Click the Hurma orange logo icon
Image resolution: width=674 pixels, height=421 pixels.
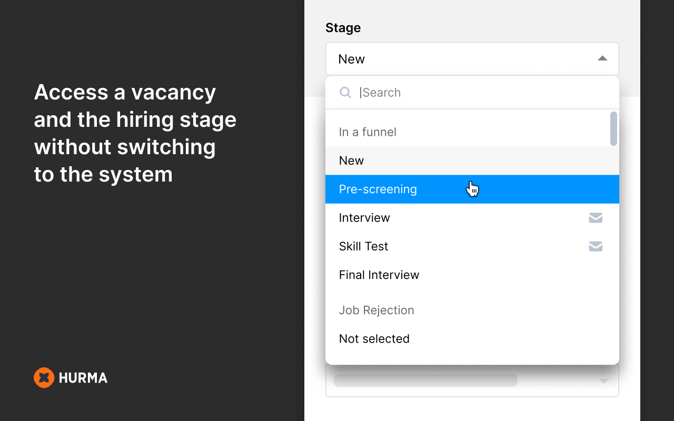tap(44, 377)
